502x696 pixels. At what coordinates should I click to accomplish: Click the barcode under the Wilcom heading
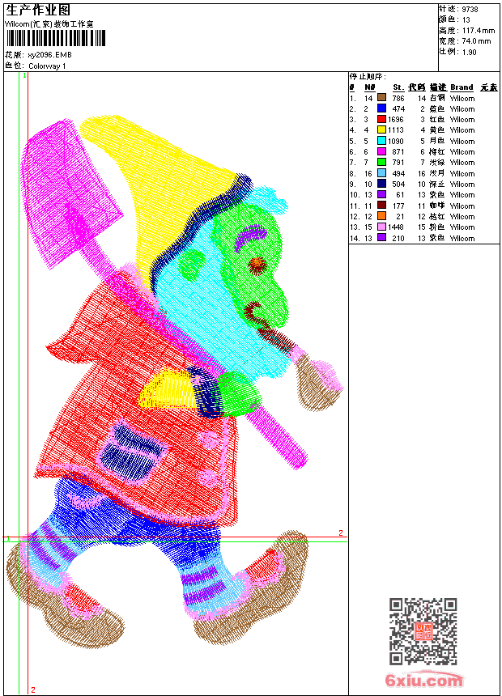point(56,38)
